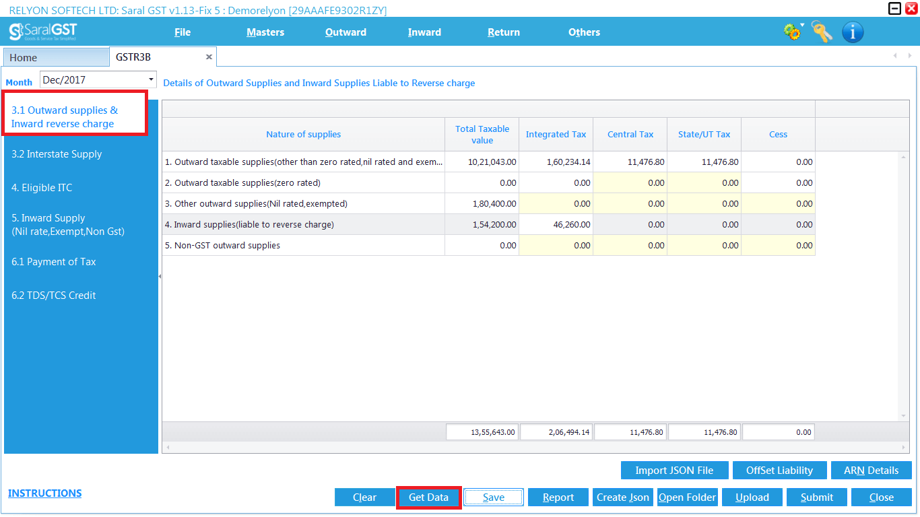Click the table scrollbar up arrow
The height and width of the screenshot is (517, 920).
tap(904, 158)
